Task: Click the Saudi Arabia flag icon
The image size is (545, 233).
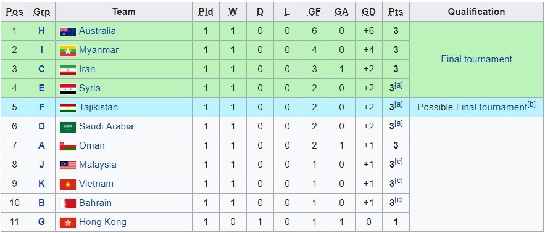Action: [68, 127]
